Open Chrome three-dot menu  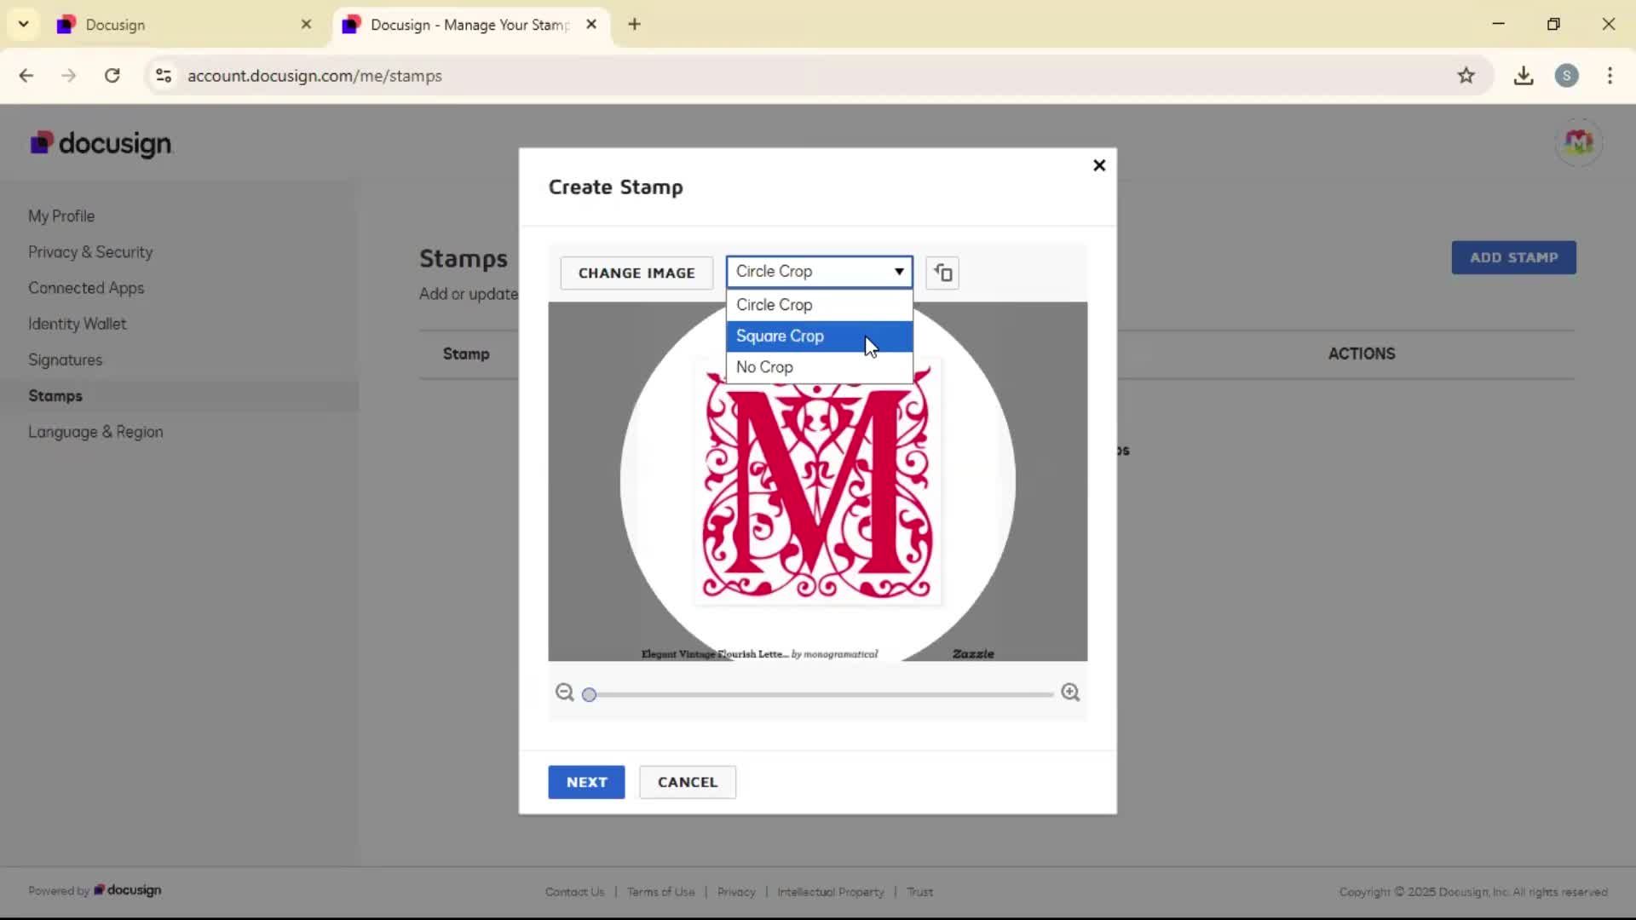[x=1610, y=76]
